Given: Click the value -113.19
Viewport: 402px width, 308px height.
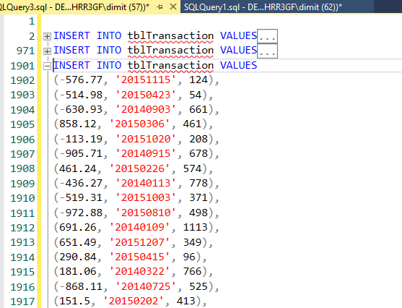Looking at the screenshot, I should pos(81,139).
